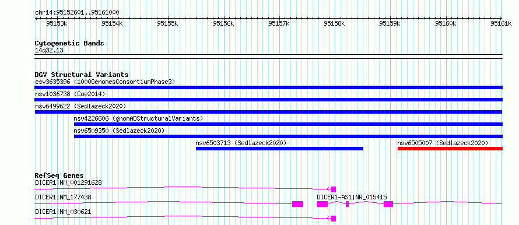Click the esv3635396 structural variant label
The height and width of the screenshot is (225, 519).
pos(104,82)
